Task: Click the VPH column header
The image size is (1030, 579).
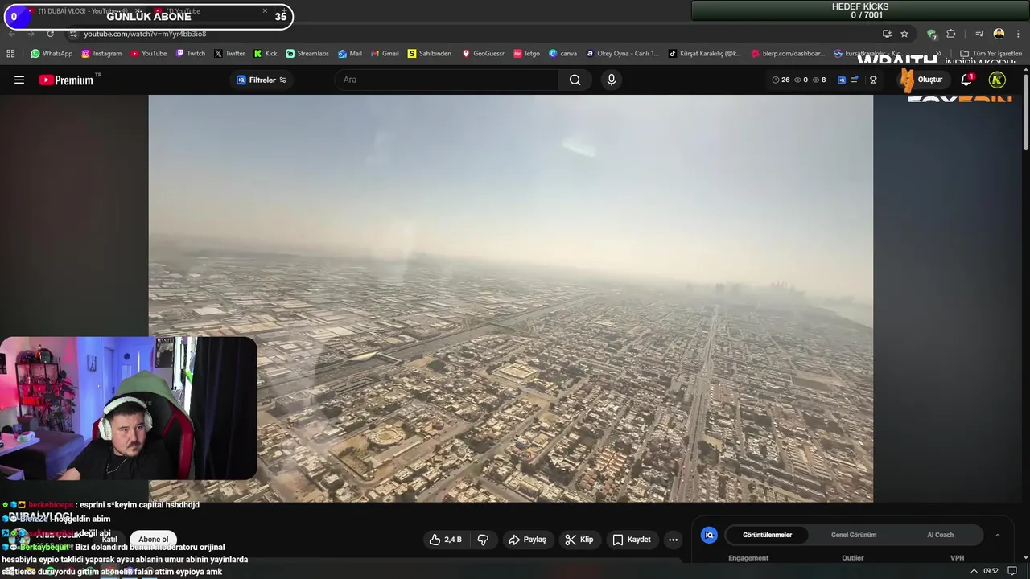Action: (957, 558)
